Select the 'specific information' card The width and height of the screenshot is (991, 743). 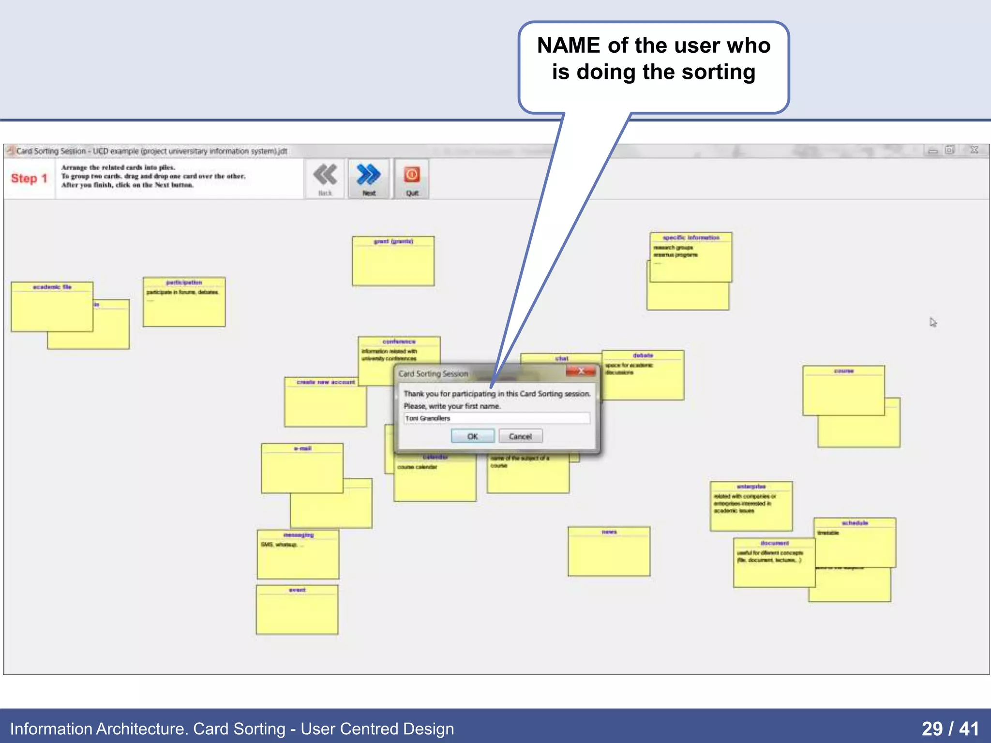point(691,257)
